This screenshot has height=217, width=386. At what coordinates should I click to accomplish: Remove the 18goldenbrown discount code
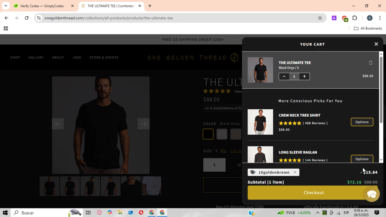295,172
